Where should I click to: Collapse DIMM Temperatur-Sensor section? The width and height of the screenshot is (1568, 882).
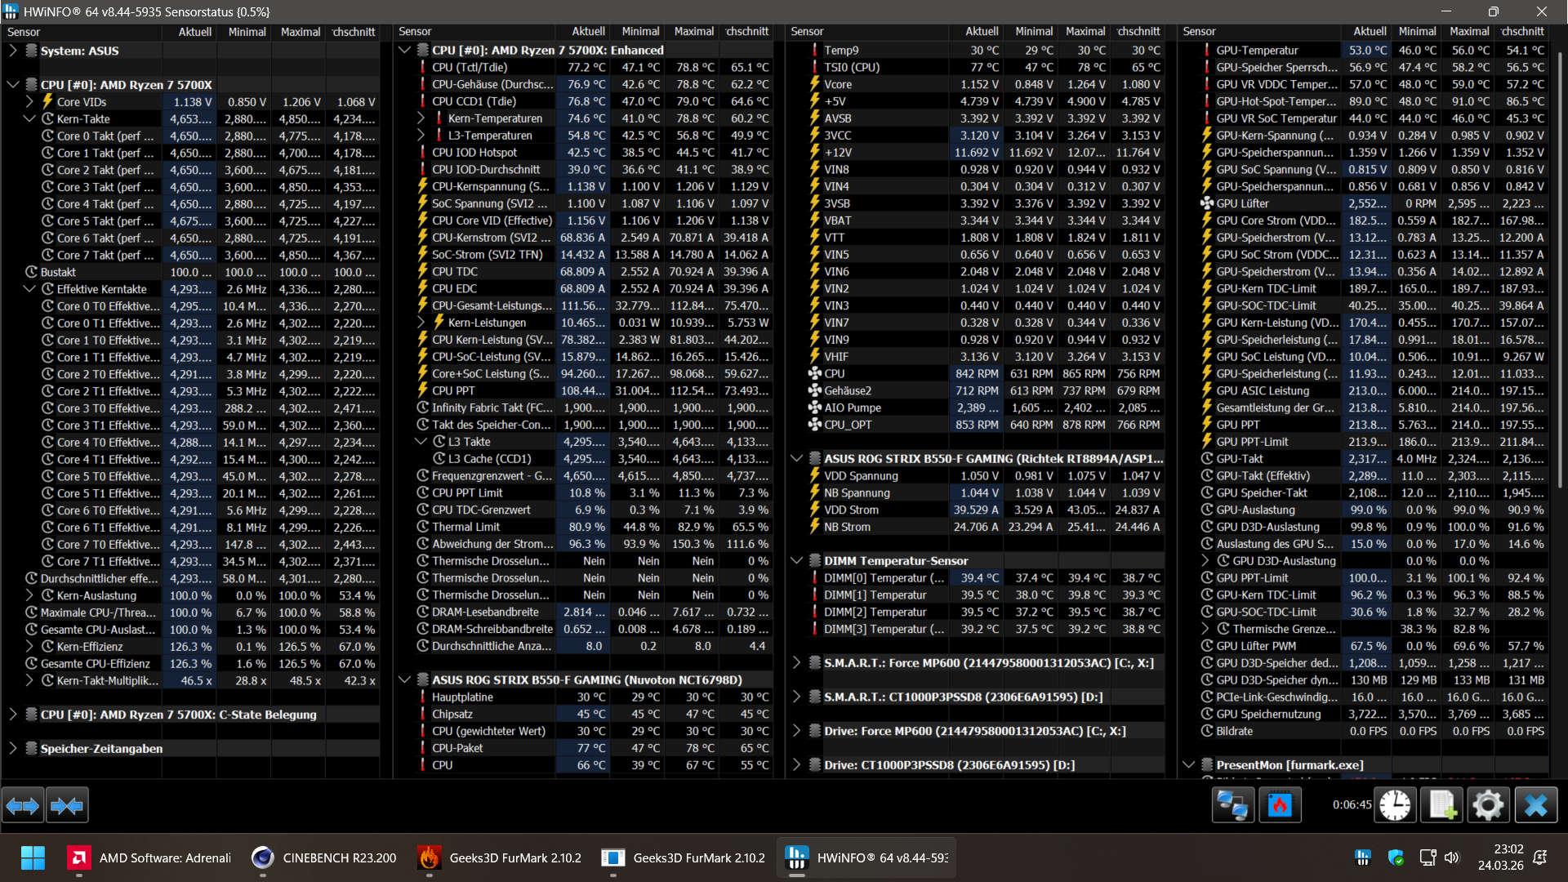796,561
